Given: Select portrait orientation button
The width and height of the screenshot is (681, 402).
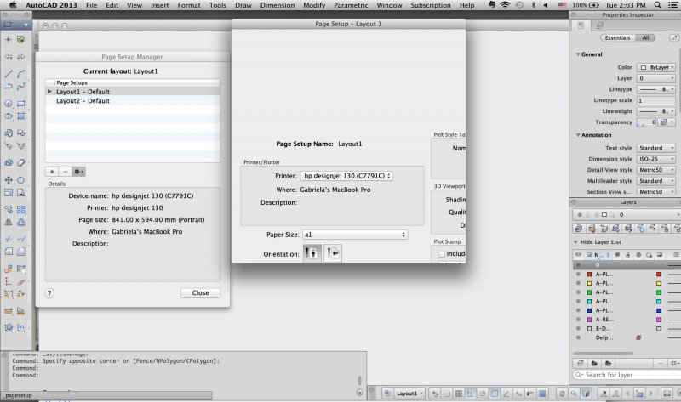Looking at the screenshot, I should [x=312, y=253].
